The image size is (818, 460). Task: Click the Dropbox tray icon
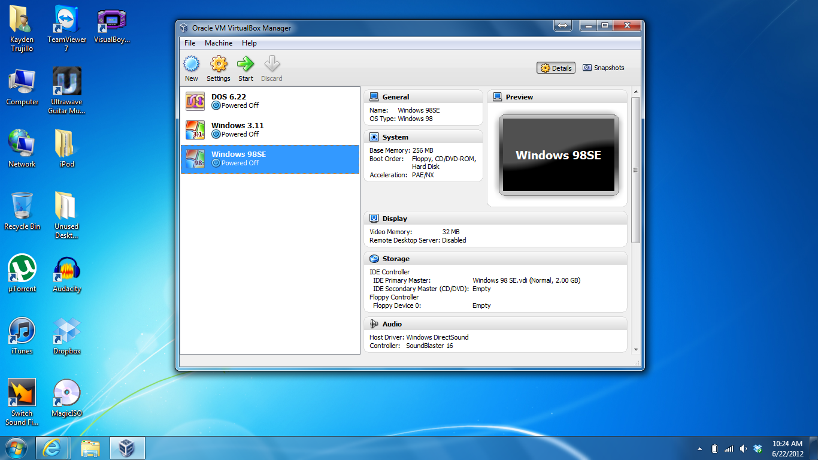758,449
